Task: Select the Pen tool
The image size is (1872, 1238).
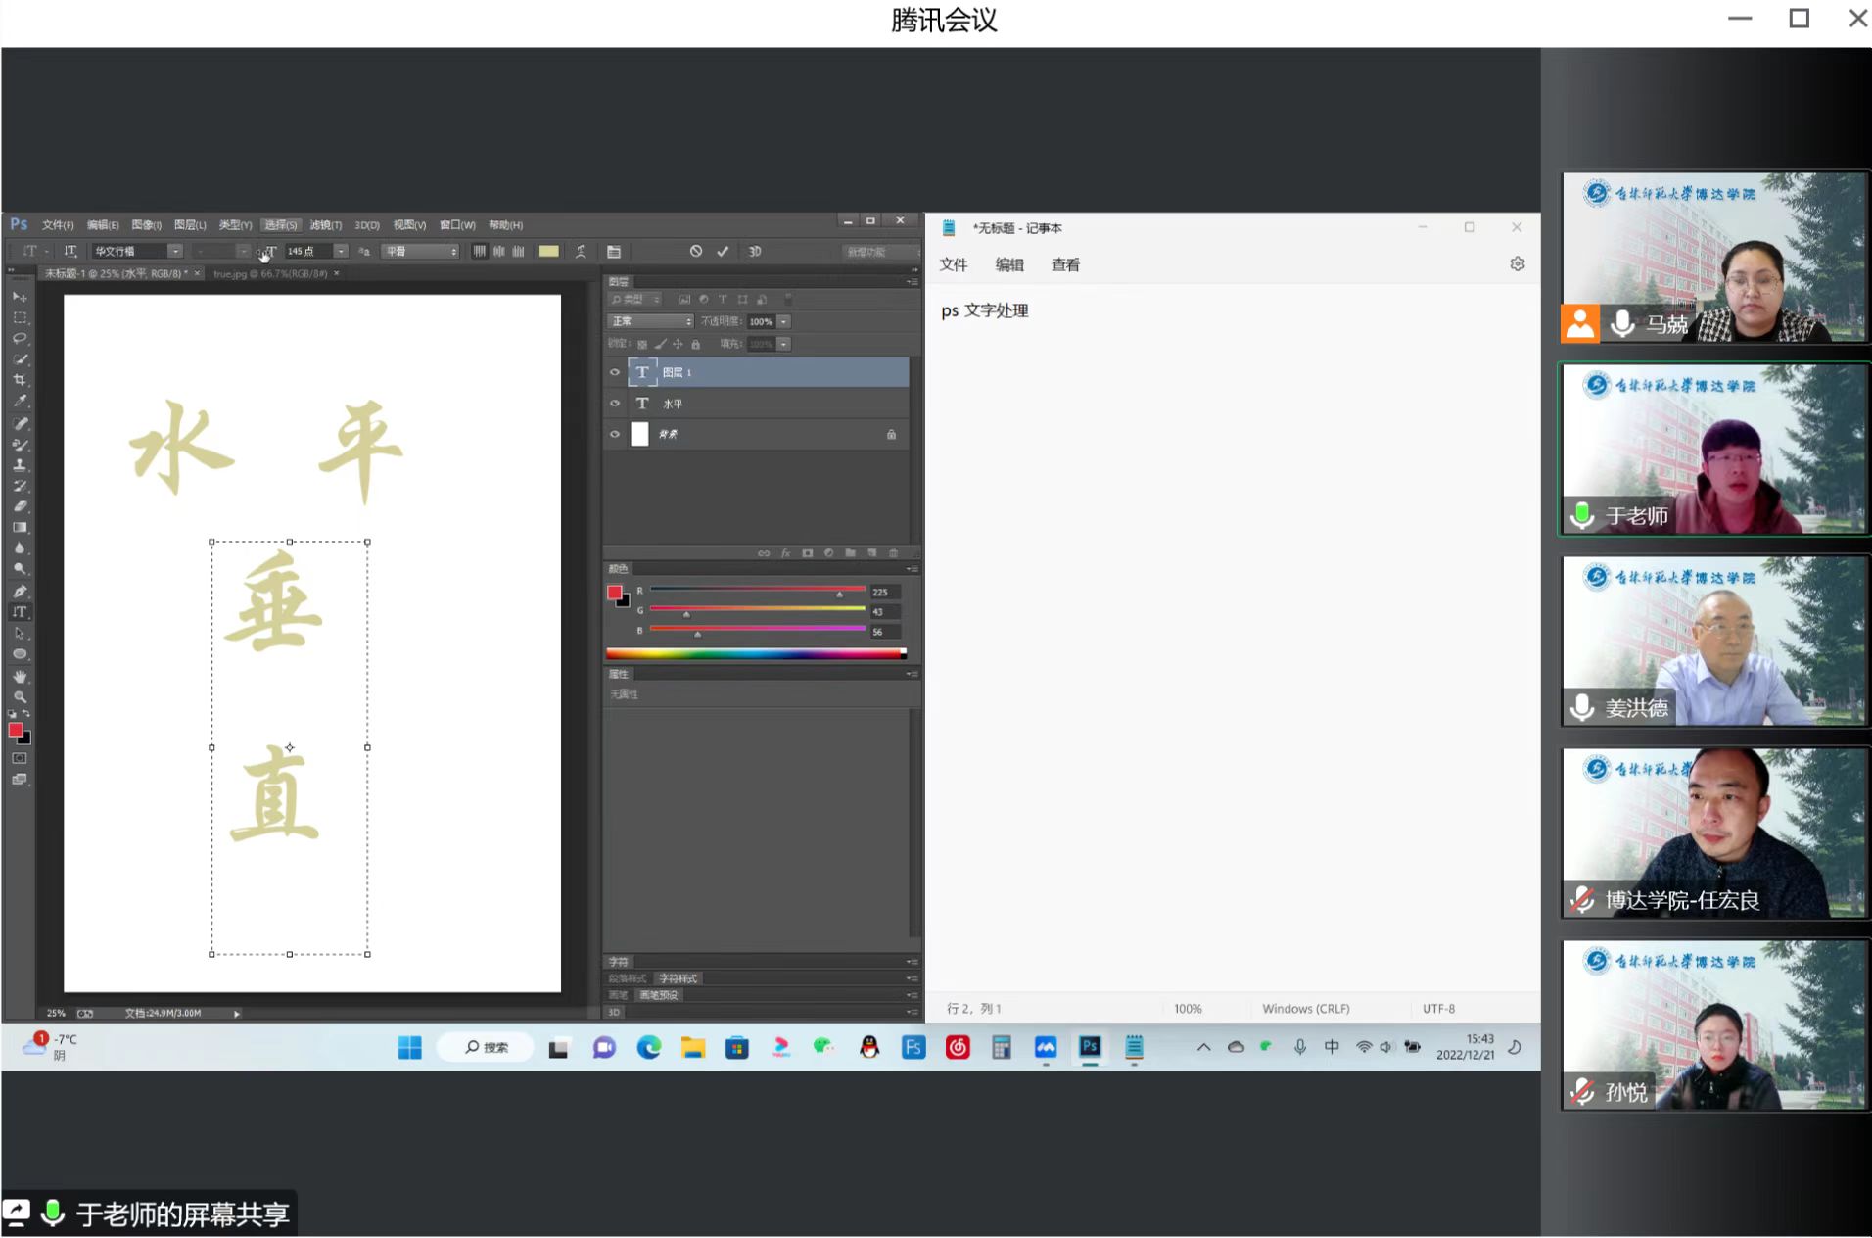Action: pos(20,591)
